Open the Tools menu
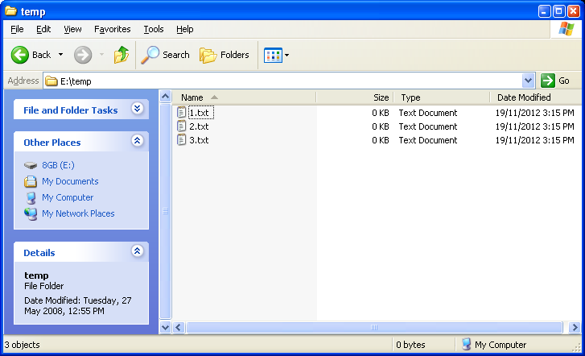The width and height of the screenshot is (585, 356). pos(153,29)
